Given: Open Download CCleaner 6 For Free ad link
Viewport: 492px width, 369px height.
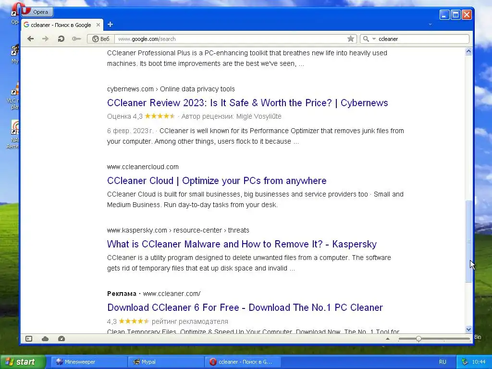Looking at the screenshot, I should click(x=245, y=307).
